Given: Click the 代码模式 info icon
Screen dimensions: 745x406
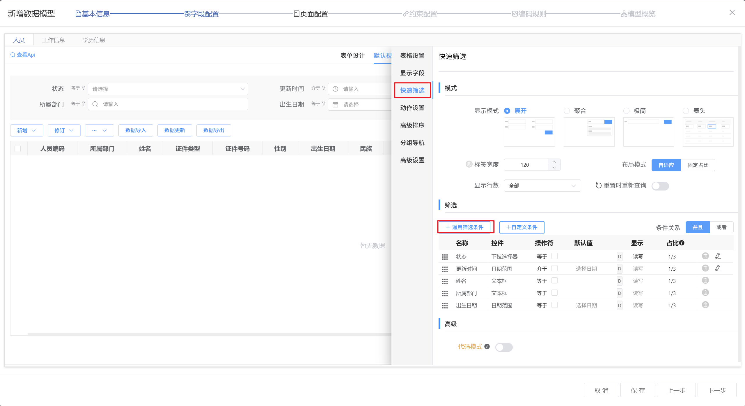Looking at the screenshot, I should pos(487,346).
